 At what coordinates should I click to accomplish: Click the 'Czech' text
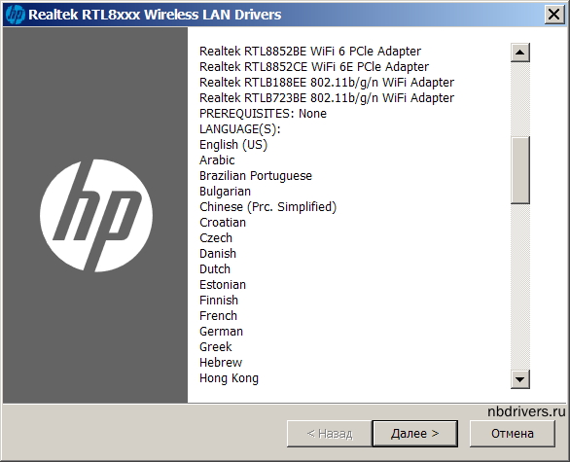click(216, 238)
